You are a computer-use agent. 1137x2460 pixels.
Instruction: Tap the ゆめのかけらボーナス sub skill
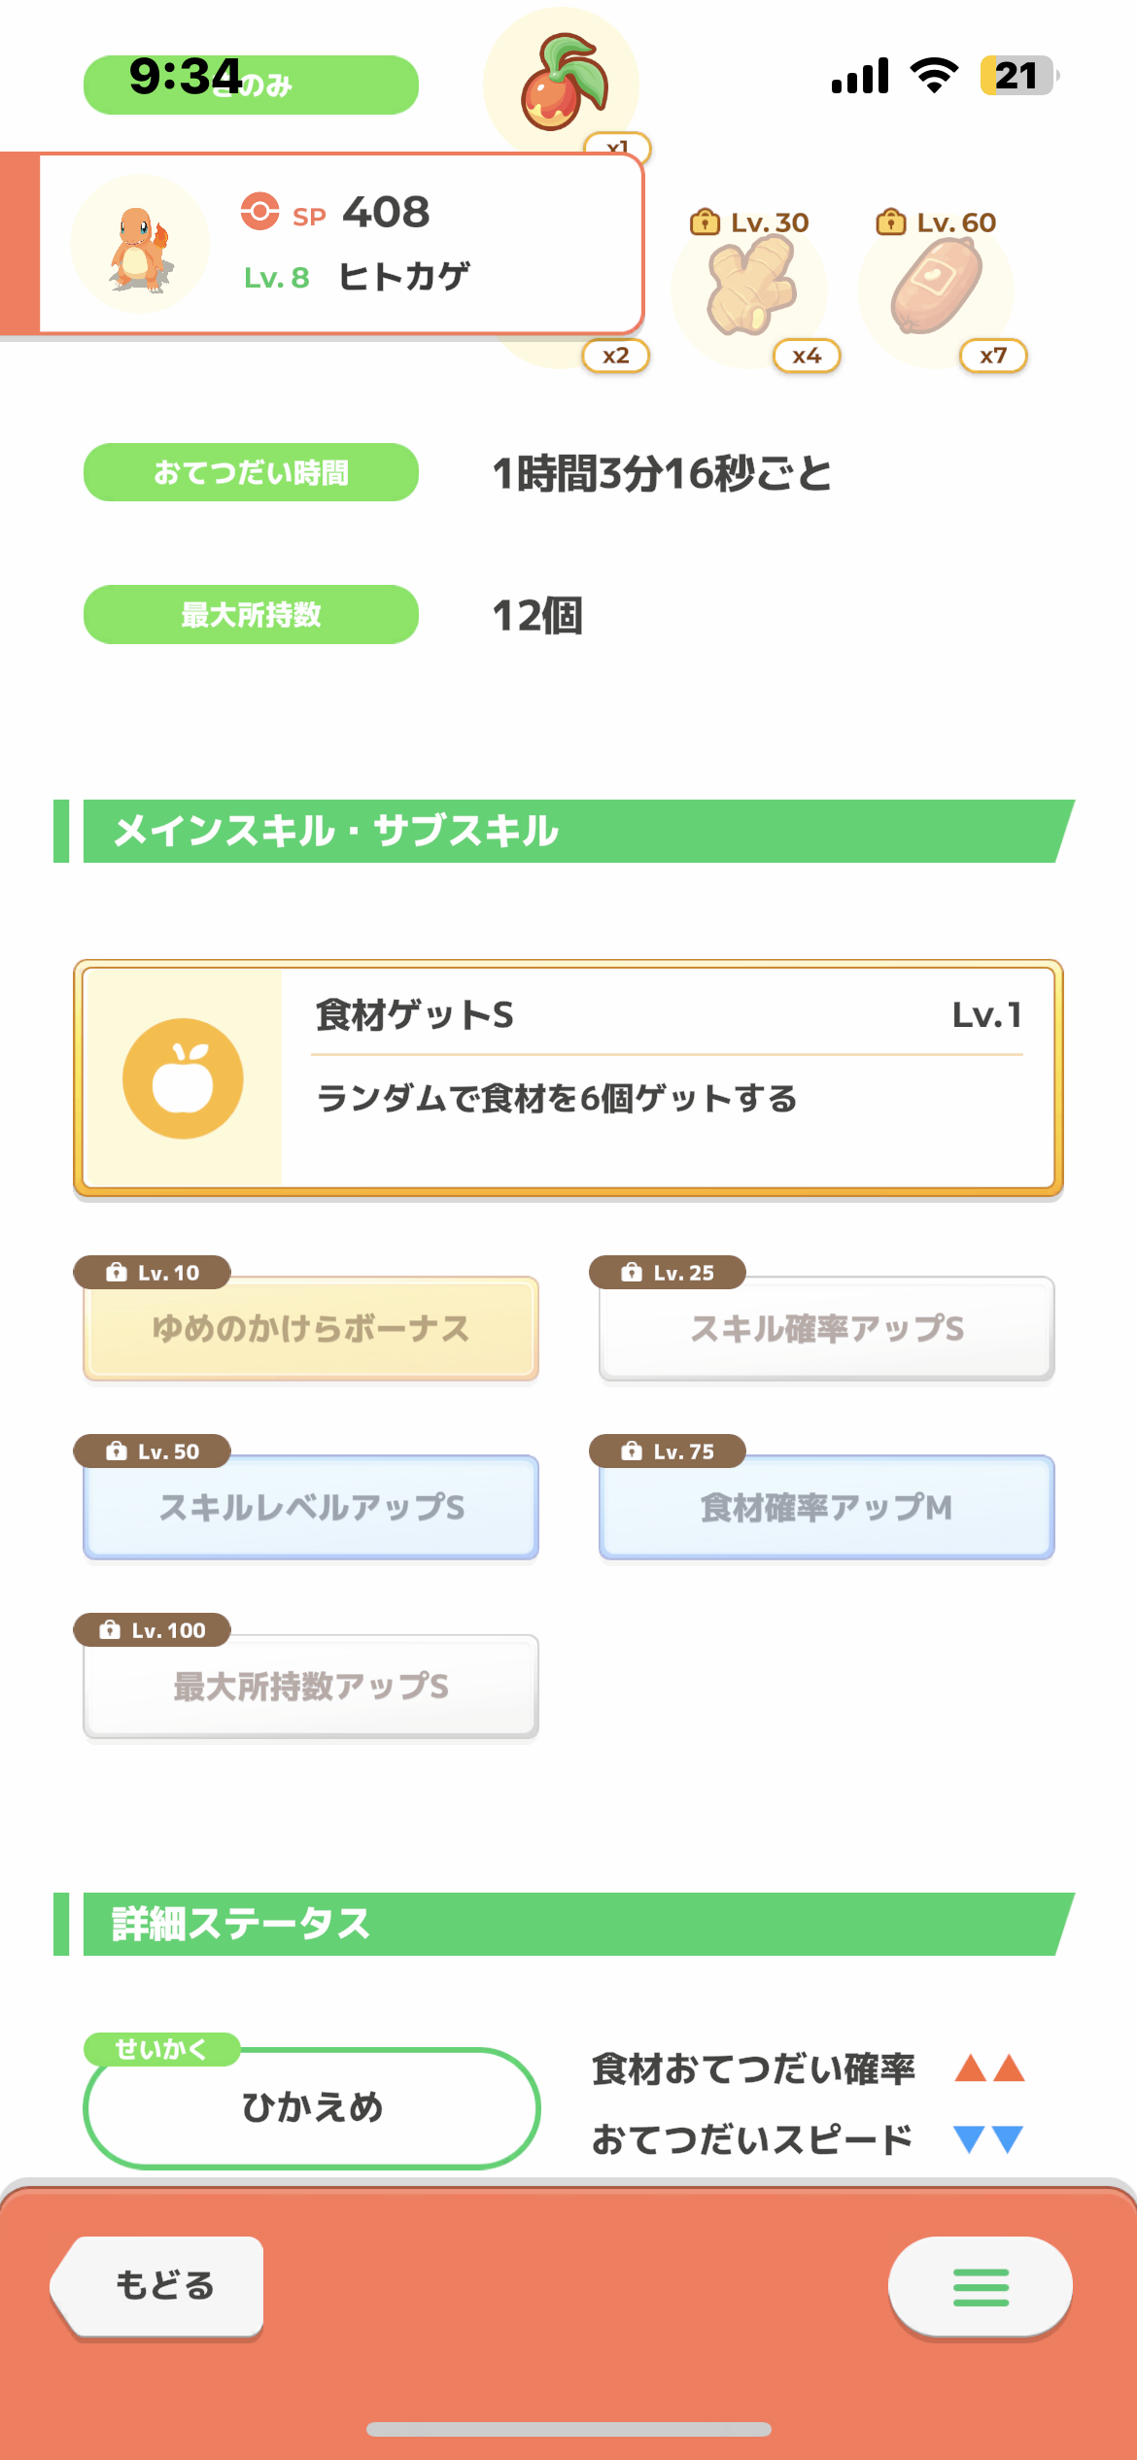(311, 1328)
